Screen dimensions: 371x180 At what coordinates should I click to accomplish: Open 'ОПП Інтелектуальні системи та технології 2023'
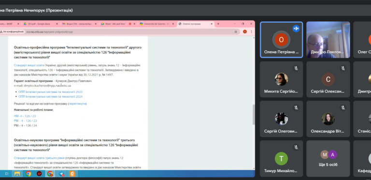[x=50, y=92]
